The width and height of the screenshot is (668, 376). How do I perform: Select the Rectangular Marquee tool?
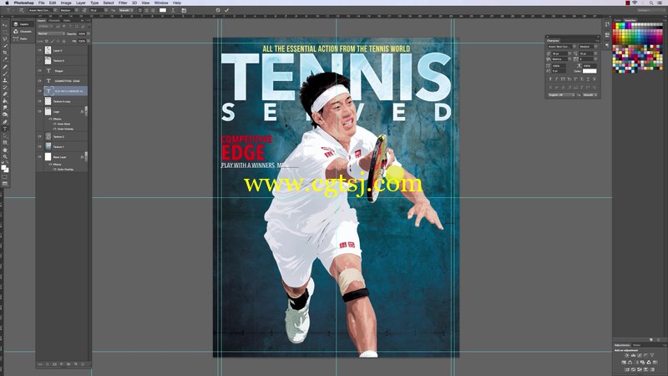pyautogui.click(x=5, y=33)
